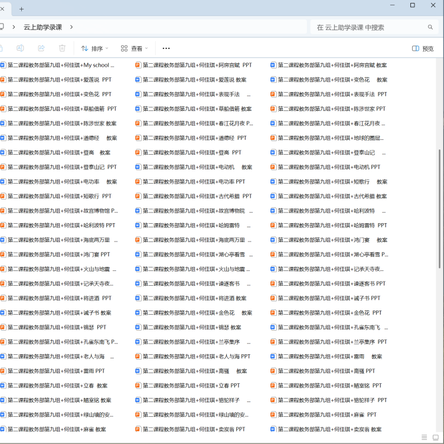This screenshot has height=444, width=444.
Task: Expand the chevron after 云上助学录课 in the address bar
Action: pyautogui.click(x=71, y=27)
